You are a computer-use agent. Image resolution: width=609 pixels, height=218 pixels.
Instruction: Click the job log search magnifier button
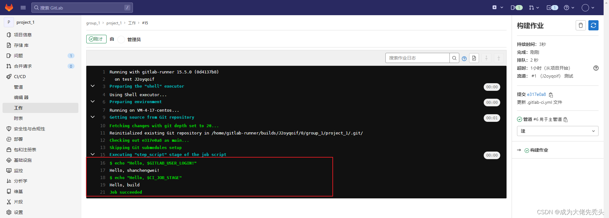coord(454,58)
